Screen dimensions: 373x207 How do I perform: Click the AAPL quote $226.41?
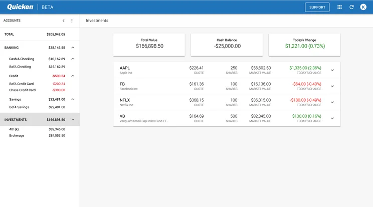click(197, 68)
